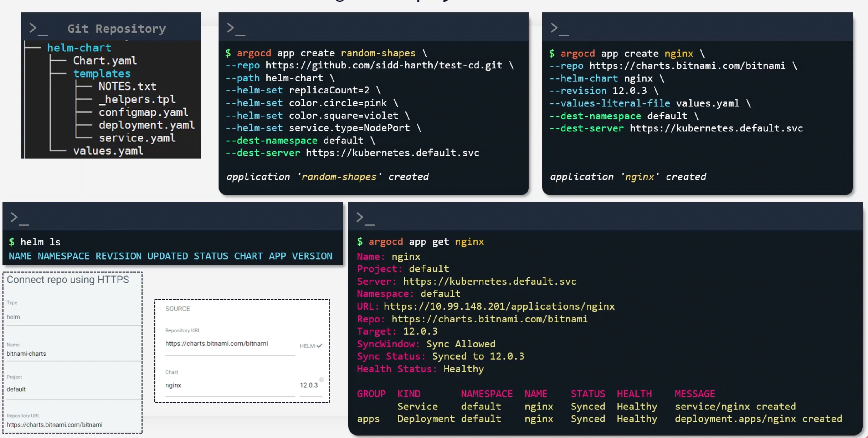Click the Service kind cell in the resource table
This screenshot has height=438, width=868.
(x=418, y=406)
